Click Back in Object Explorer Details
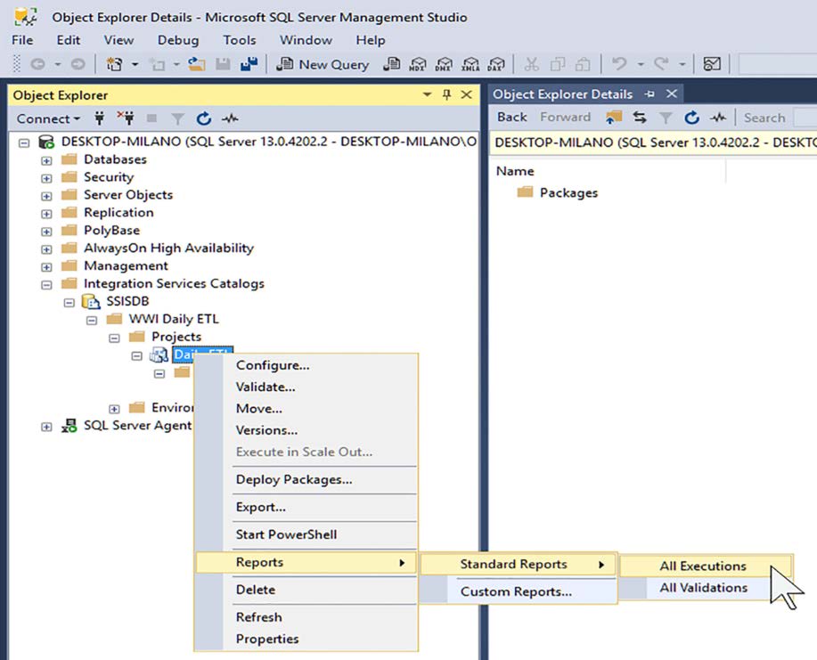Viewport: 817px width, 660px height. click(511, 117)
